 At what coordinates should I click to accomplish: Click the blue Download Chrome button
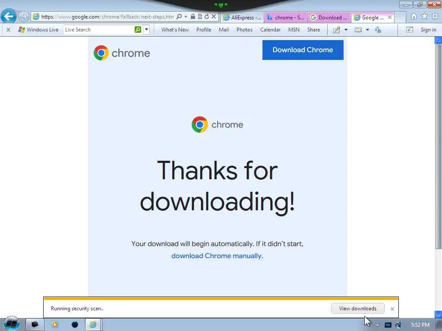click(x=303, y=50)
